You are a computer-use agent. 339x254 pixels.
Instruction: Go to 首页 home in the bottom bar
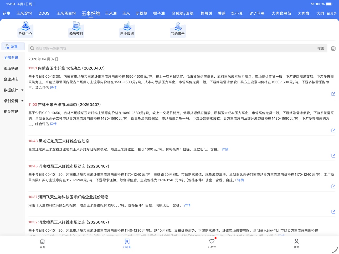[42, 243]
